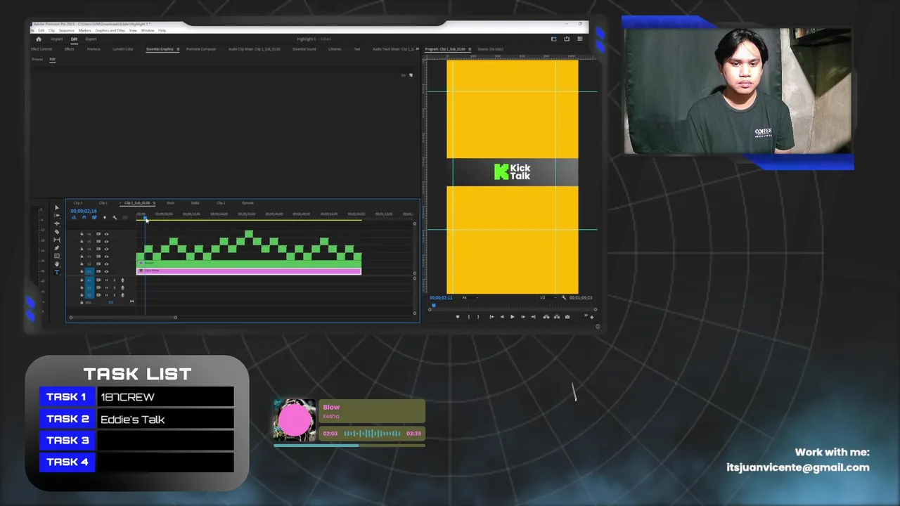Open the Quick Export icon at top right

coord(567,39)
